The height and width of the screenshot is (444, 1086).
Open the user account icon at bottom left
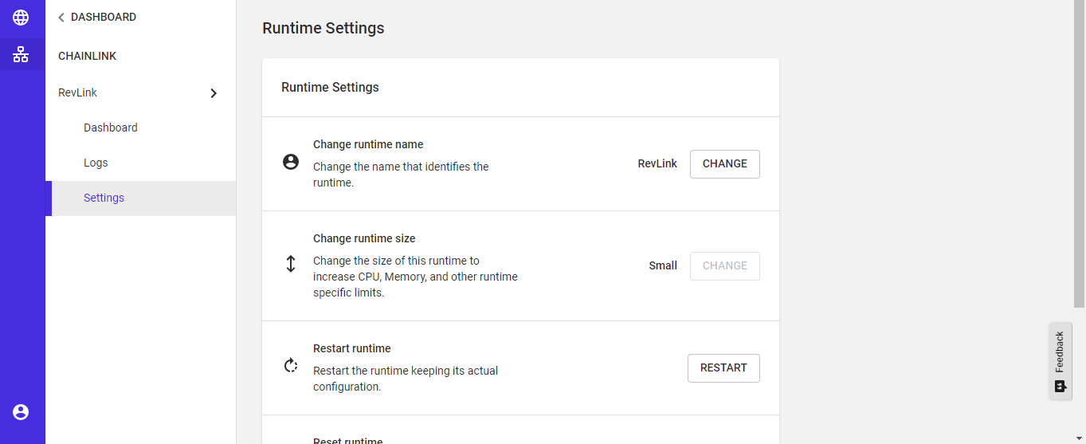coord(21,412)
